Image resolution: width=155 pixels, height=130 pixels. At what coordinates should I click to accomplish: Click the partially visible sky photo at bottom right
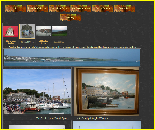click(x=107, y=125)
